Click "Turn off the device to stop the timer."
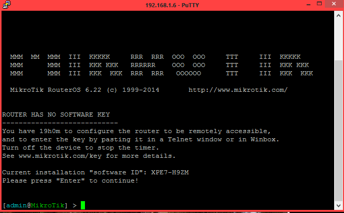 click(80, 148)
